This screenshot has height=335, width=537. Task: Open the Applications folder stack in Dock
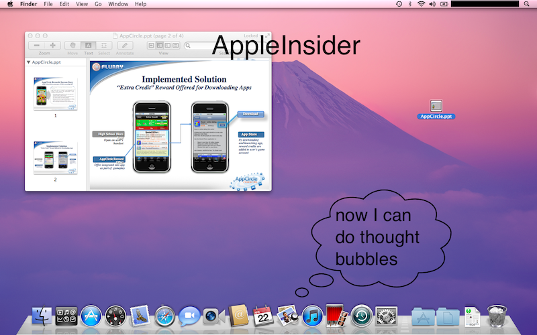click(x=424, y=316)
